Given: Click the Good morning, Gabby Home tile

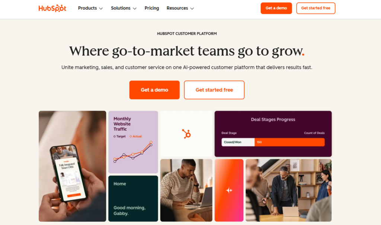Looking at the screenshot, I should pyautogui.click(x=133, y=199).
